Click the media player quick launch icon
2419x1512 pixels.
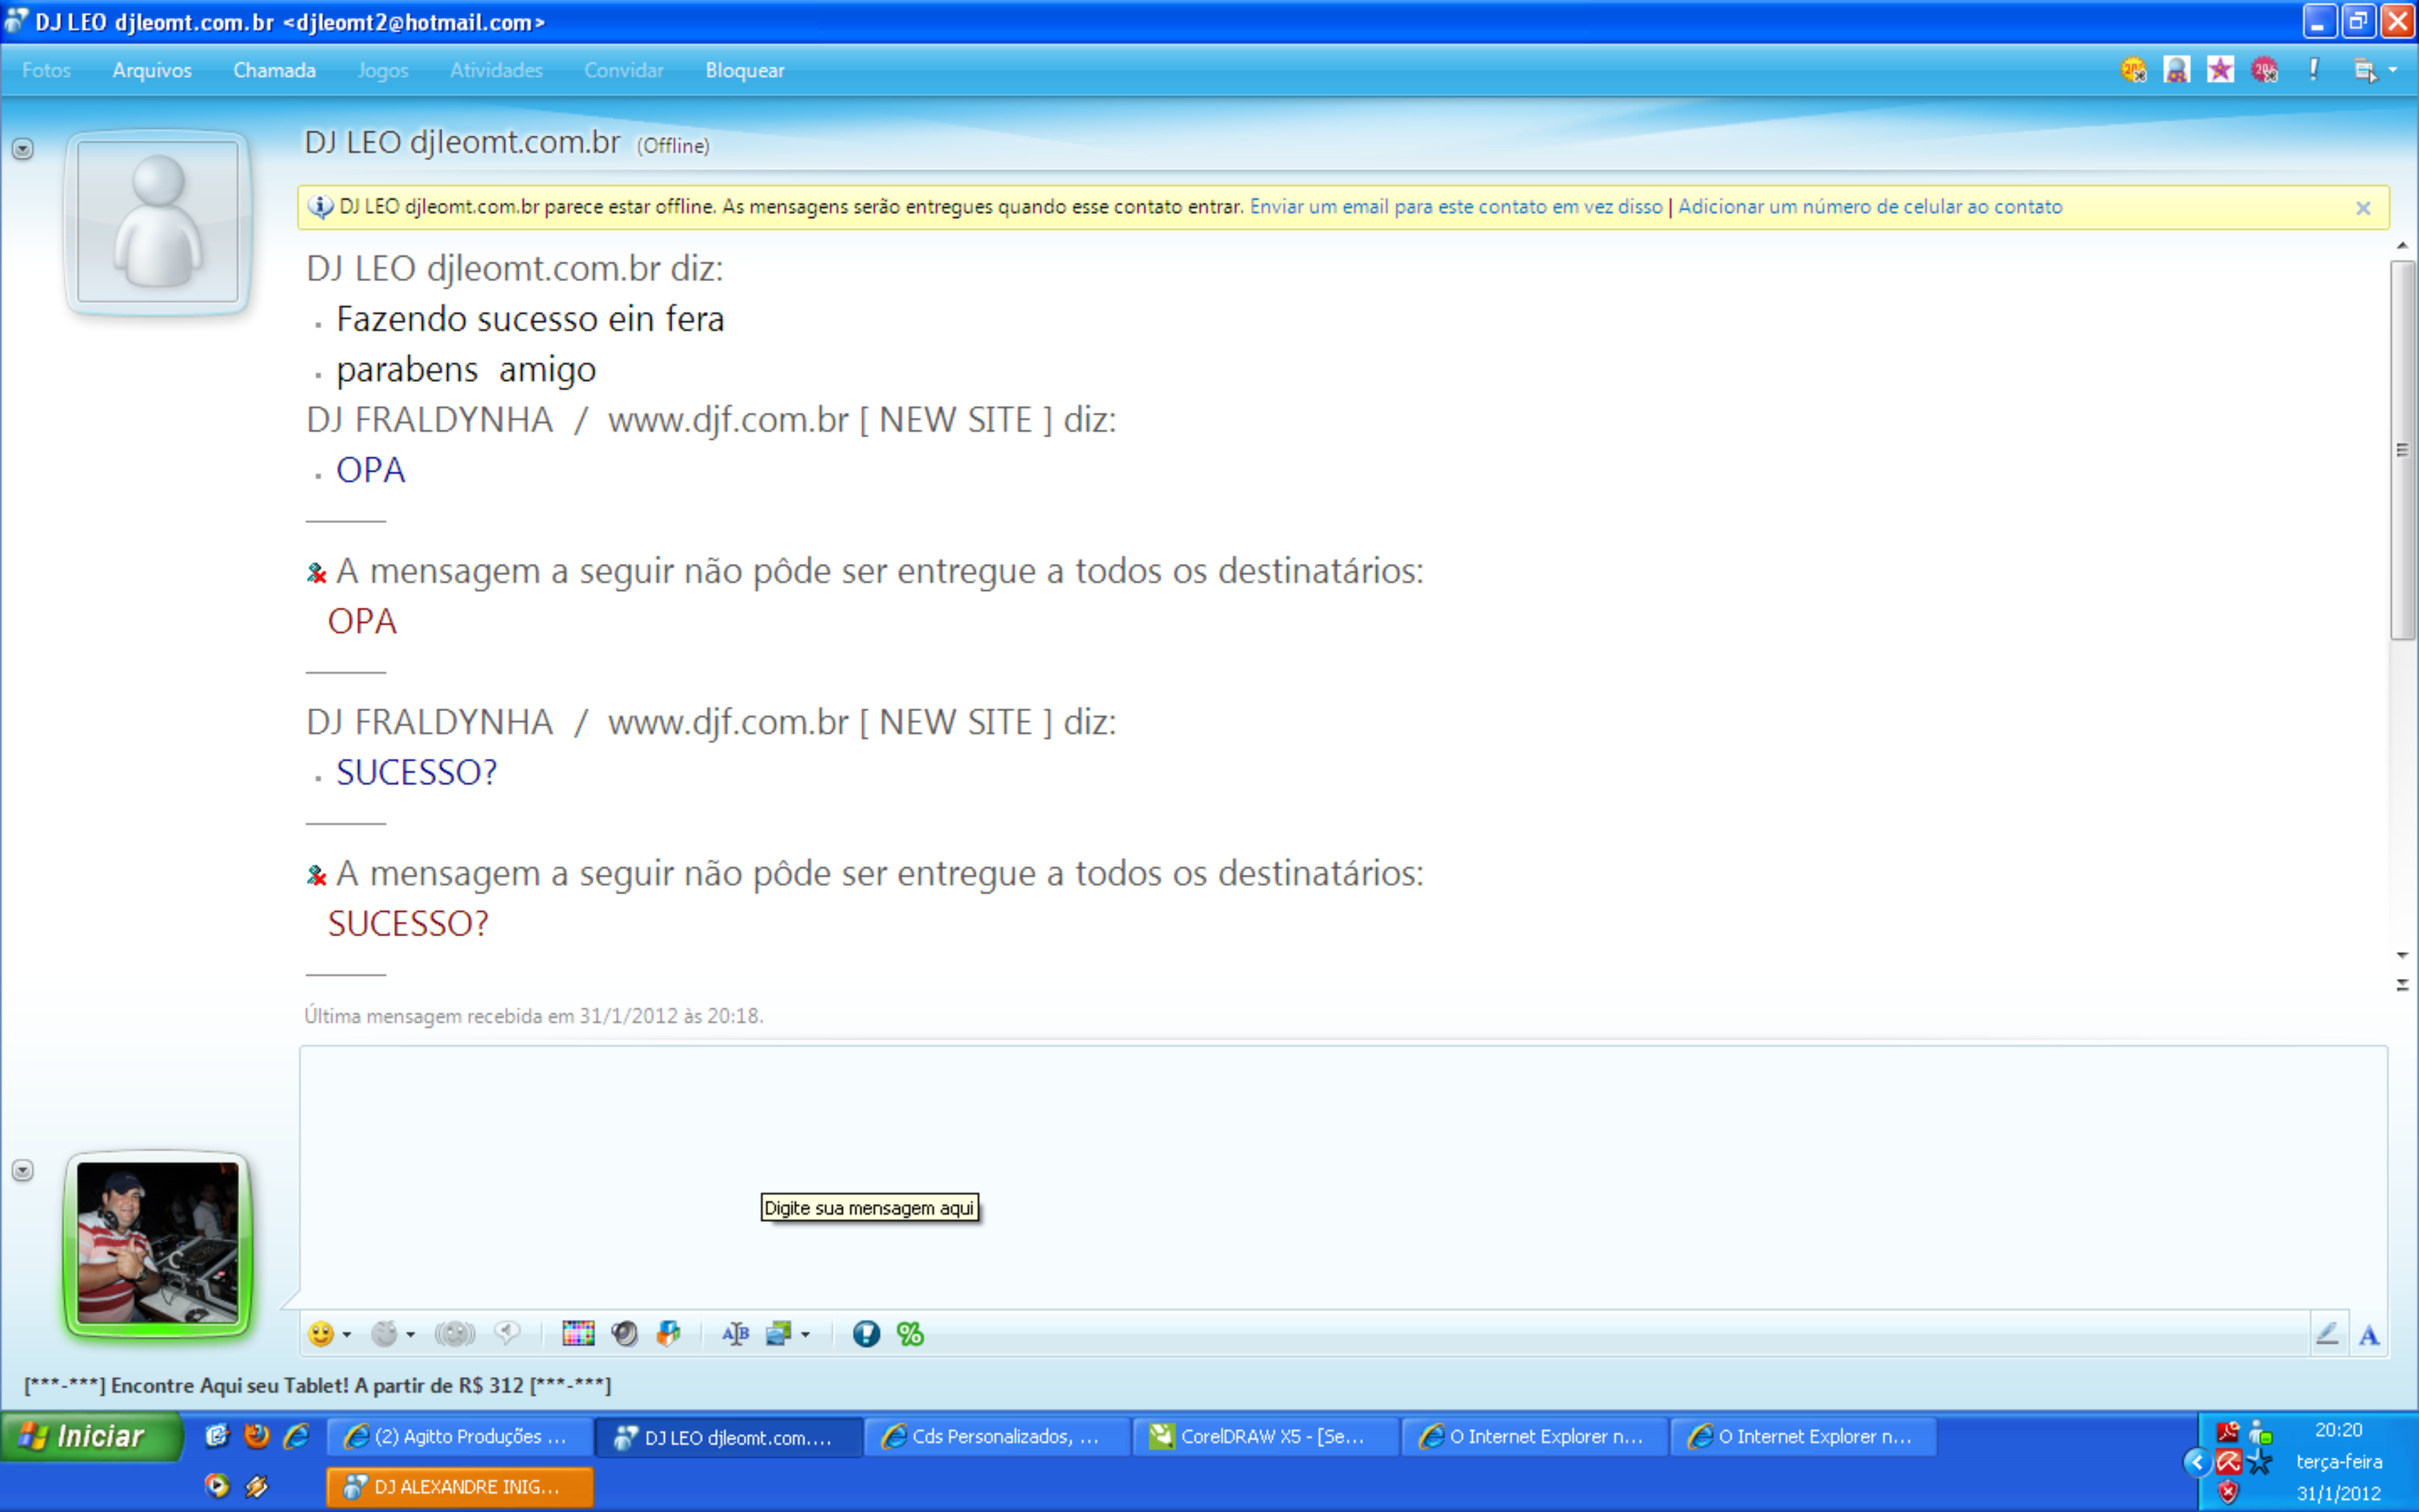pyautogui.click(x=217, y=1486)
